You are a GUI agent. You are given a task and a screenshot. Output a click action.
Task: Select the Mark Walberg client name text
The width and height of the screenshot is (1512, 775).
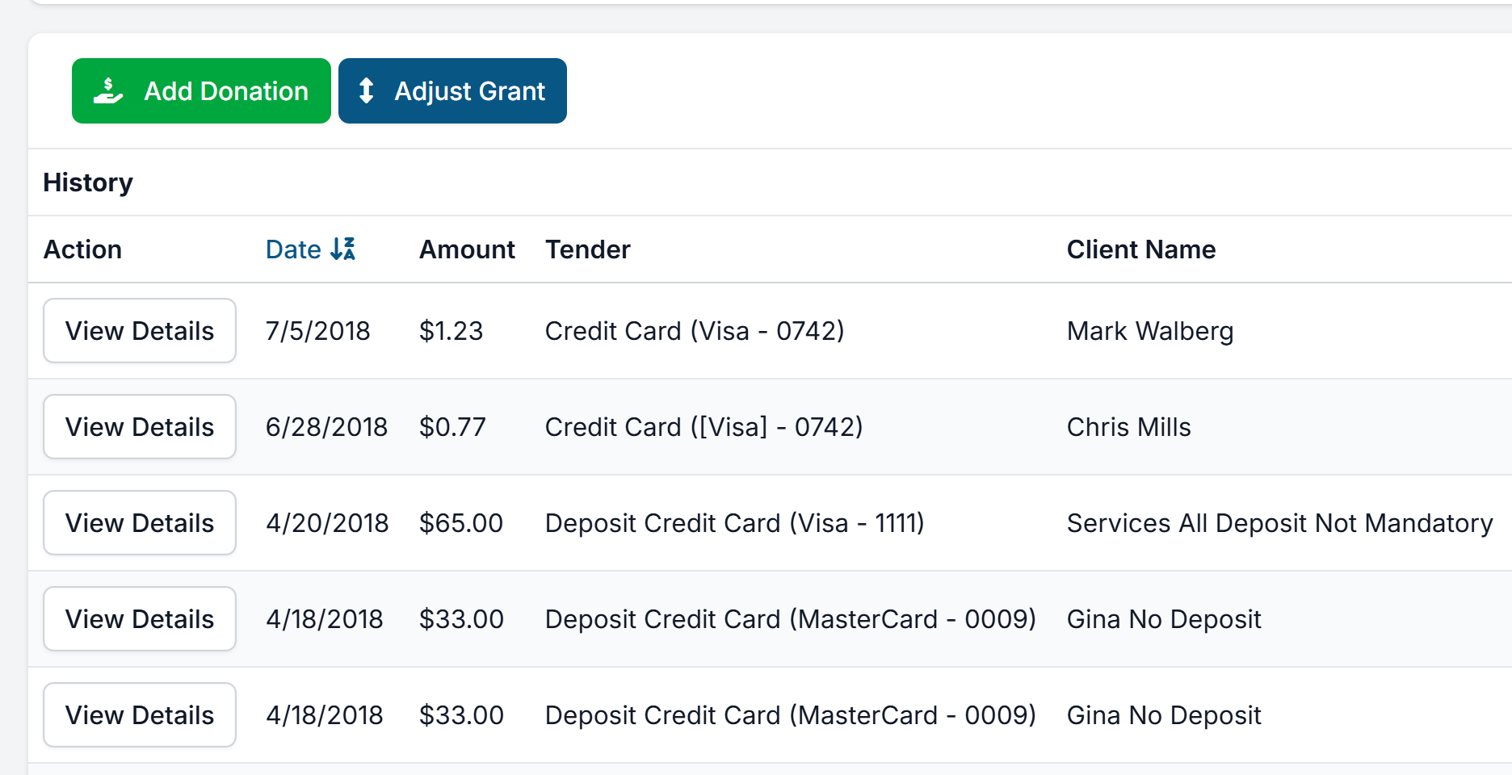coord(1150,330)
